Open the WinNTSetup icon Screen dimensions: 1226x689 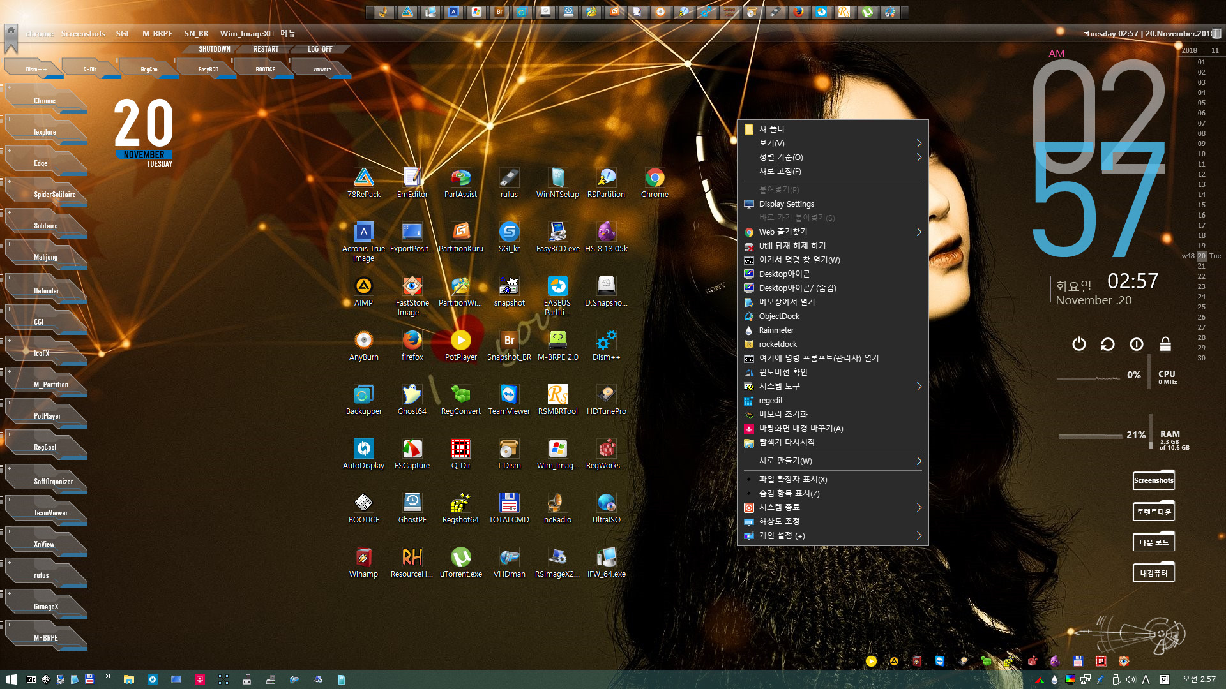557,182
